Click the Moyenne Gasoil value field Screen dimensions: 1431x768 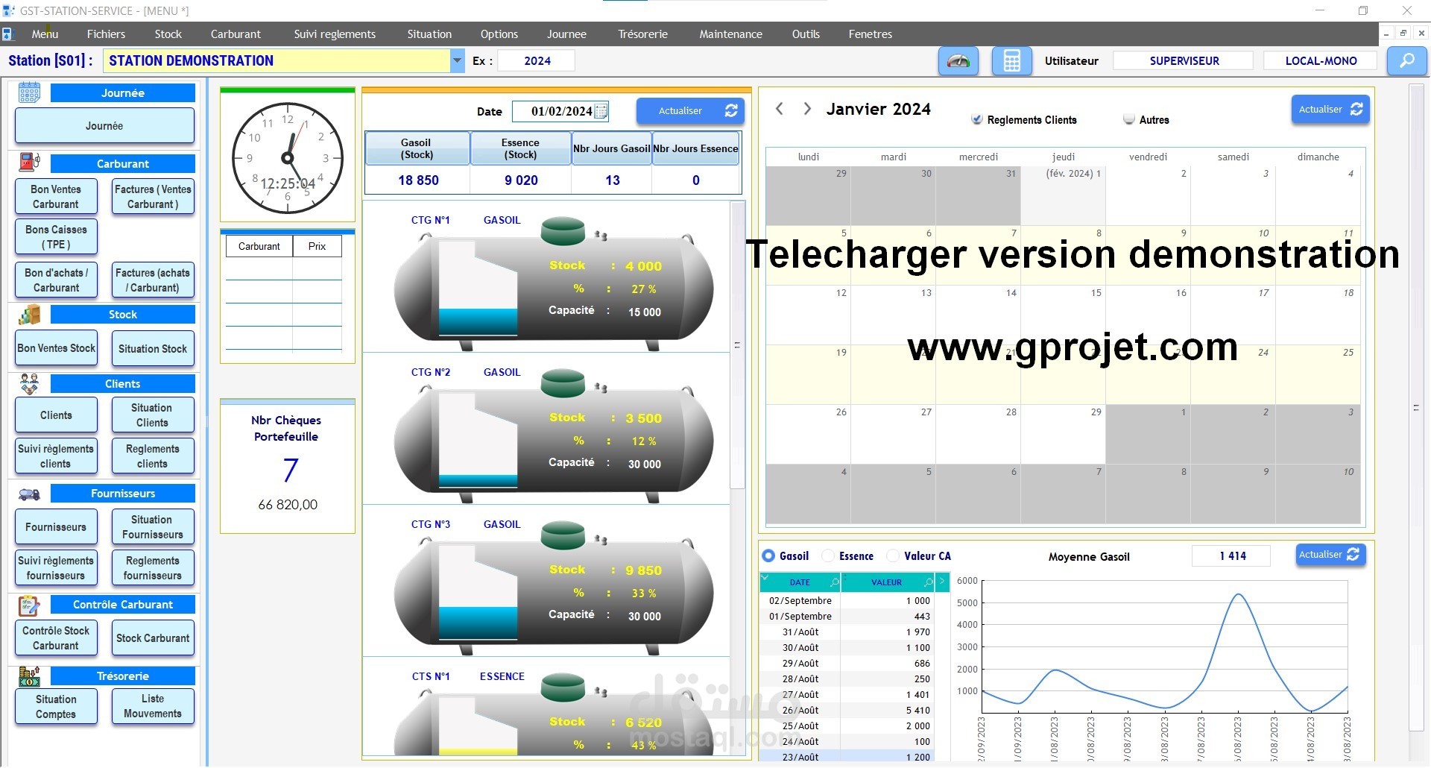1231,556
